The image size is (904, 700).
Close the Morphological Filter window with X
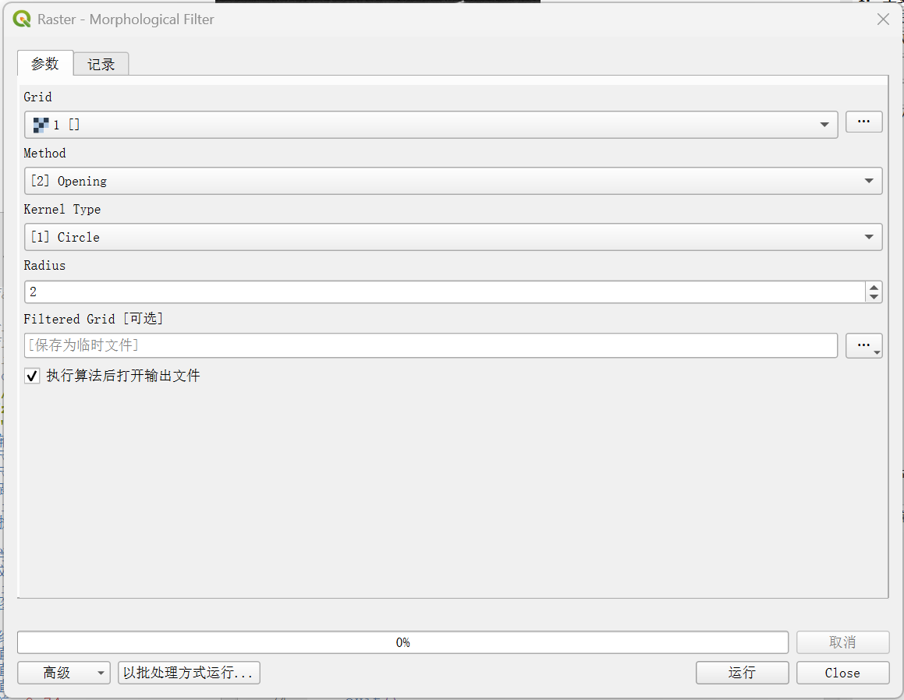883,19
